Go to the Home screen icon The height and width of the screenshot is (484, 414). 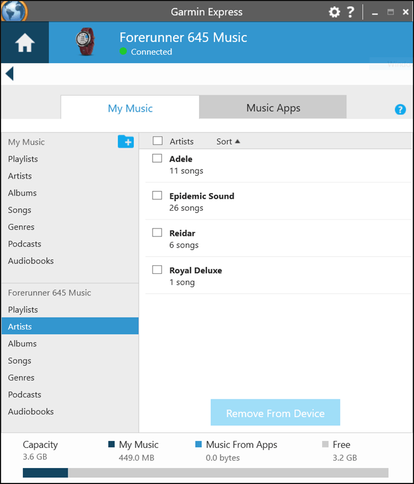[x=25, y=42]
